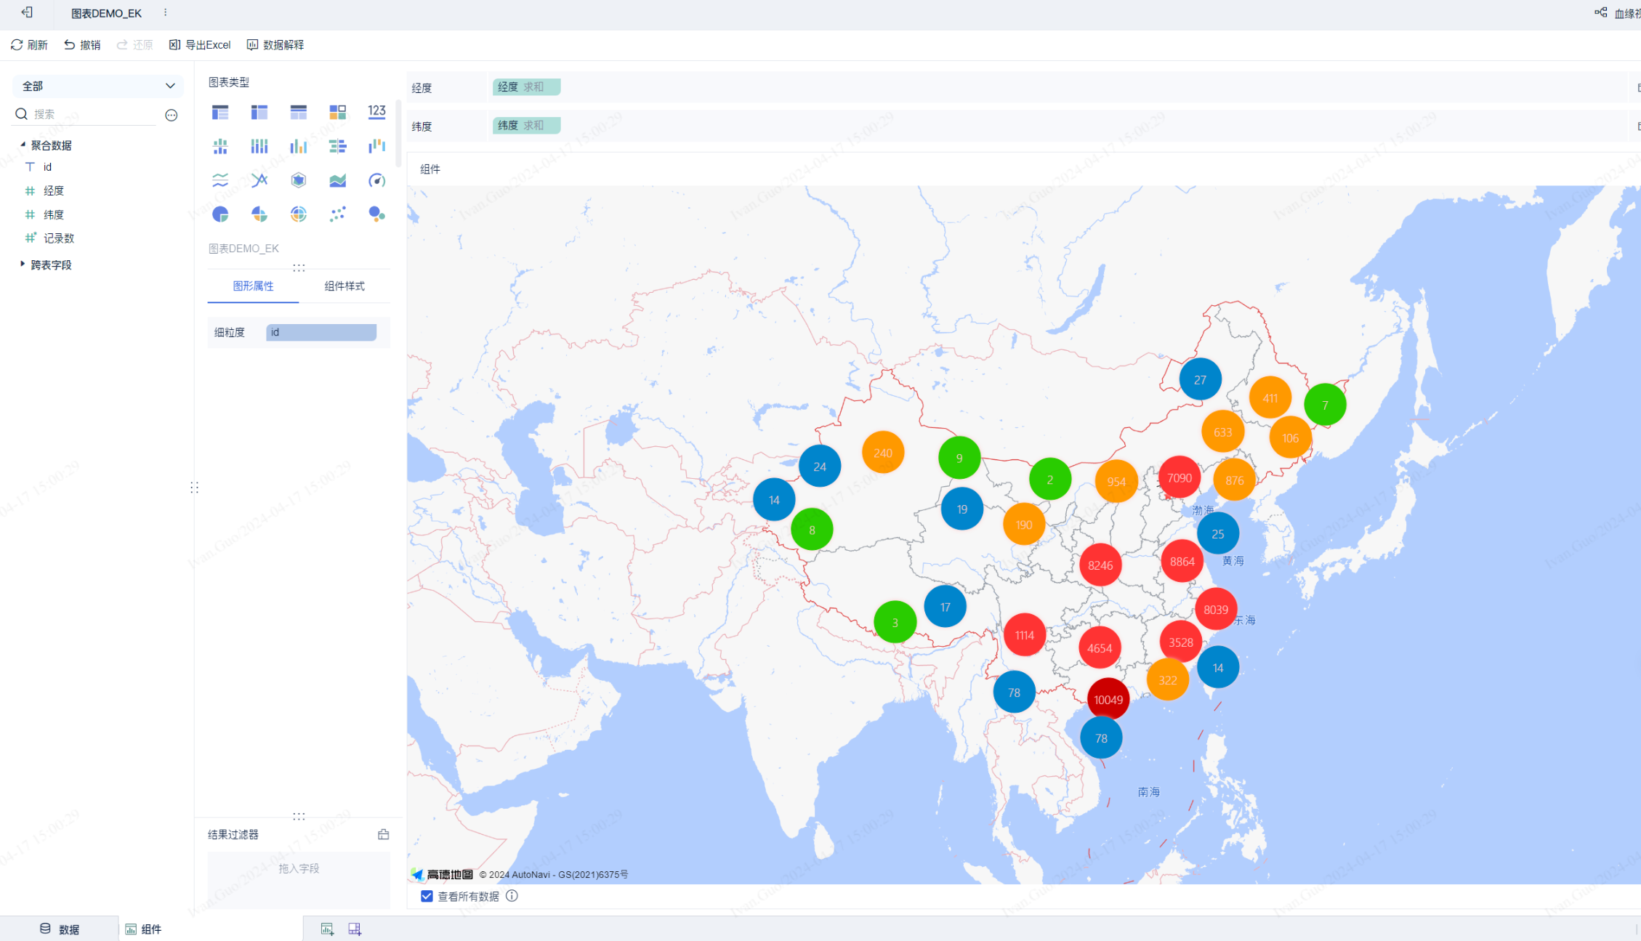Screen dimensions: 1641x941
Task: Open 数据解释 data explanation
Action: [x=275, y=45]
